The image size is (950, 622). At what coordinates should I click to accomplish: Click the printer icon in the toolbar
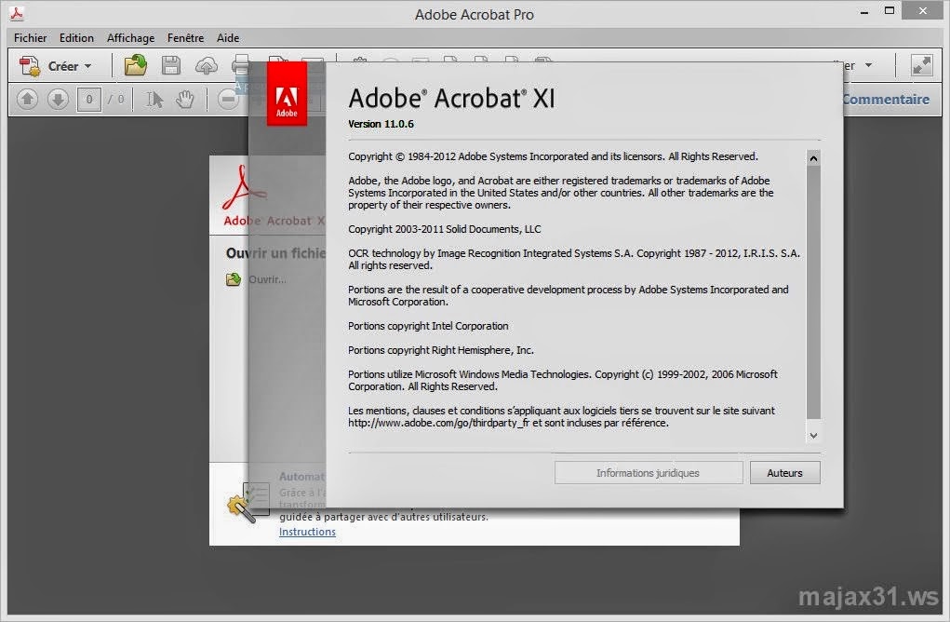pos(241,65)
